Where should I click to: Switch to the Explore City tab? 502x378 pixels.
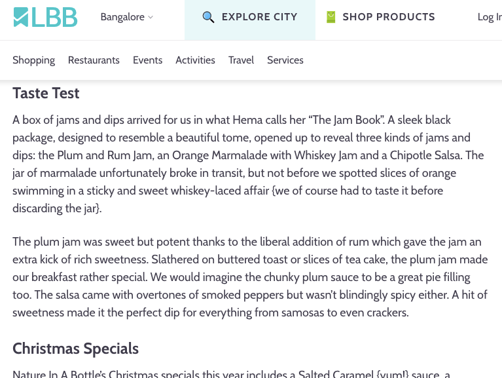coord(259,17)
